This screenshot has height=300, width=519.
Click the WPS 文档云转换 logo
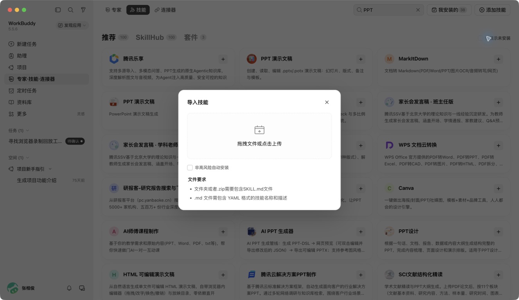click(x=389, y=145)
